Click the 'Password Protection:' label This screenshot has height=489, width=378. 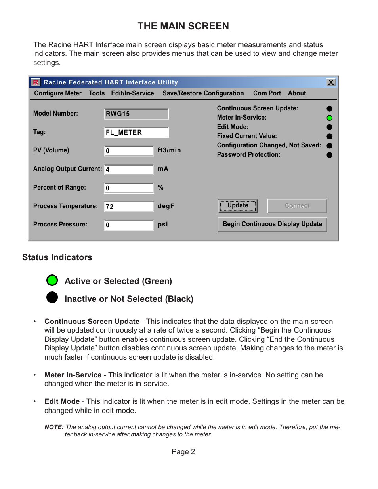pyautogui.click(x=248, y=155)
